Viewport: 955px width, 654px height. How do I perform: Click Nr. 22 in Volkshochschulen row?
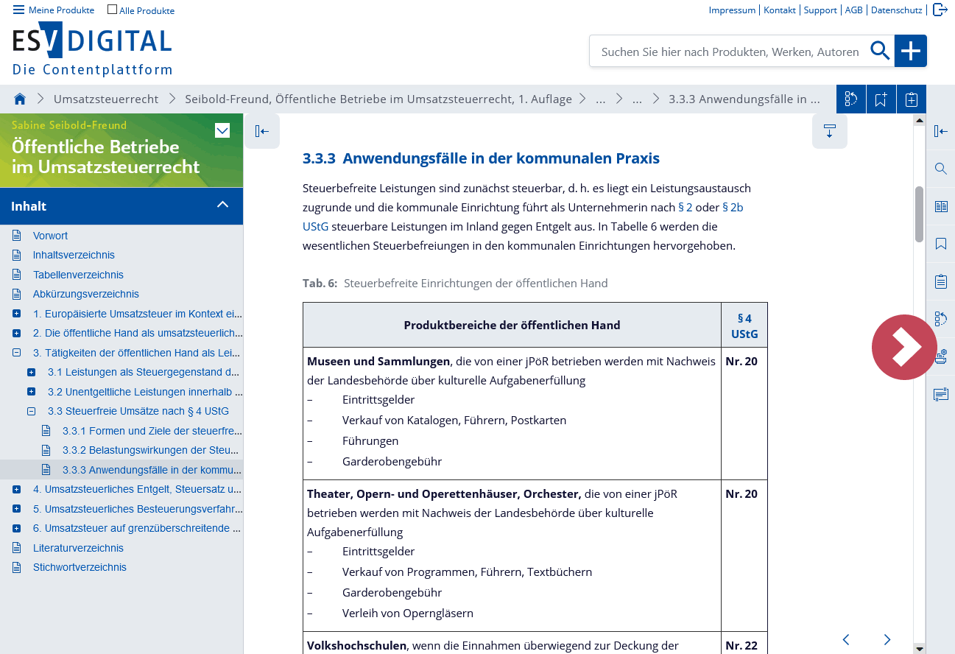[x=741, y=645]
